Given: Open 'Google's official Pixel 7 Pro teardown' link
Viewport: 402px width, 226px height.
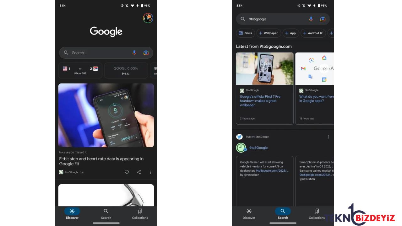Looking at the screenshot, I should coord(260,101).
